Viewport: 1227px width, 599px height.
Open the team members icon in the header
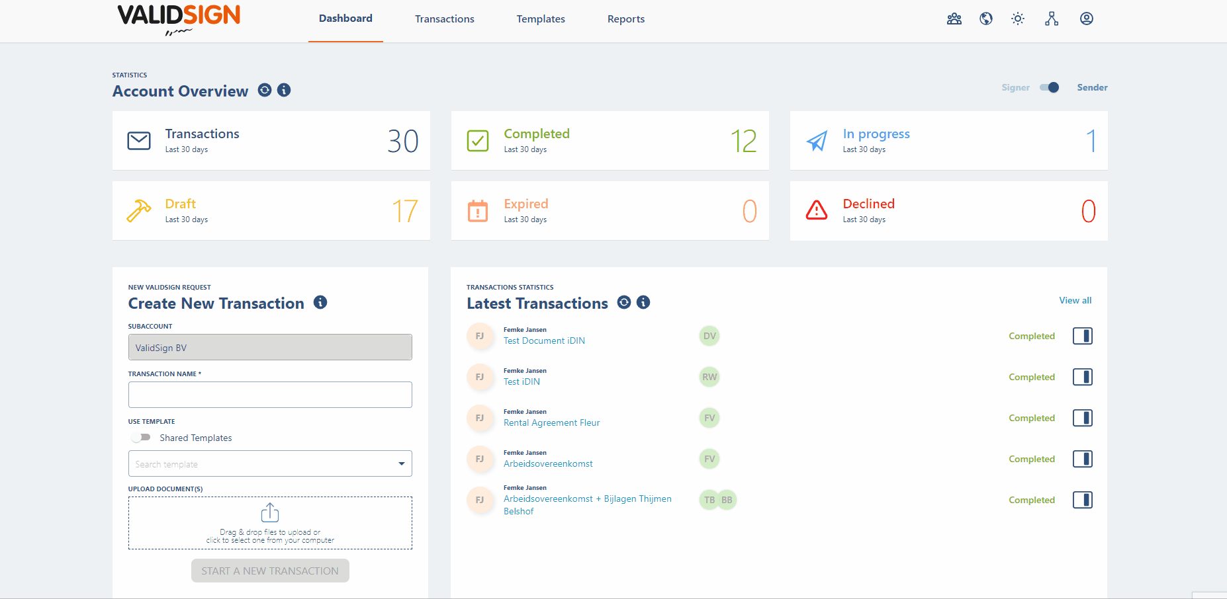pyautogui.click(x=954, y=19)
